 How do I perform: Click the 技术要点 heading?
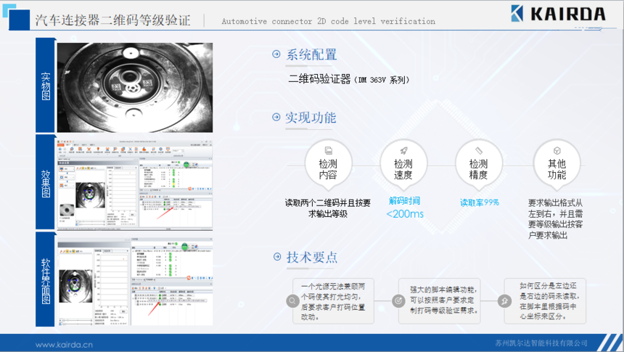tap(312, 257)
